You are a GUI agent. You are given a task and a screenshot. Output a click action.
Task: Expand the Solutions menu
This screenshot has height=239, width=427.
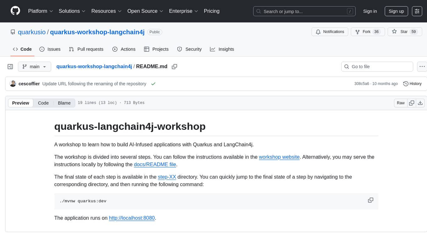(x=72, y=11)
